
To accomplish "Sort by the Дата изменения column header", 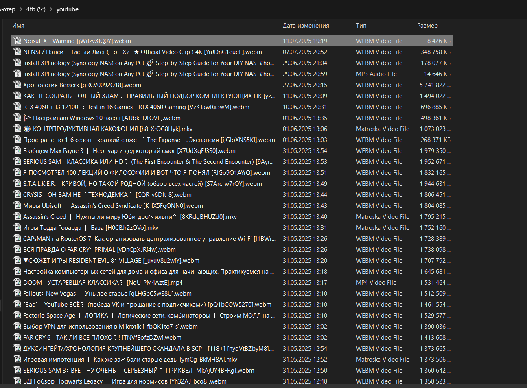I will tap(306, 25).
